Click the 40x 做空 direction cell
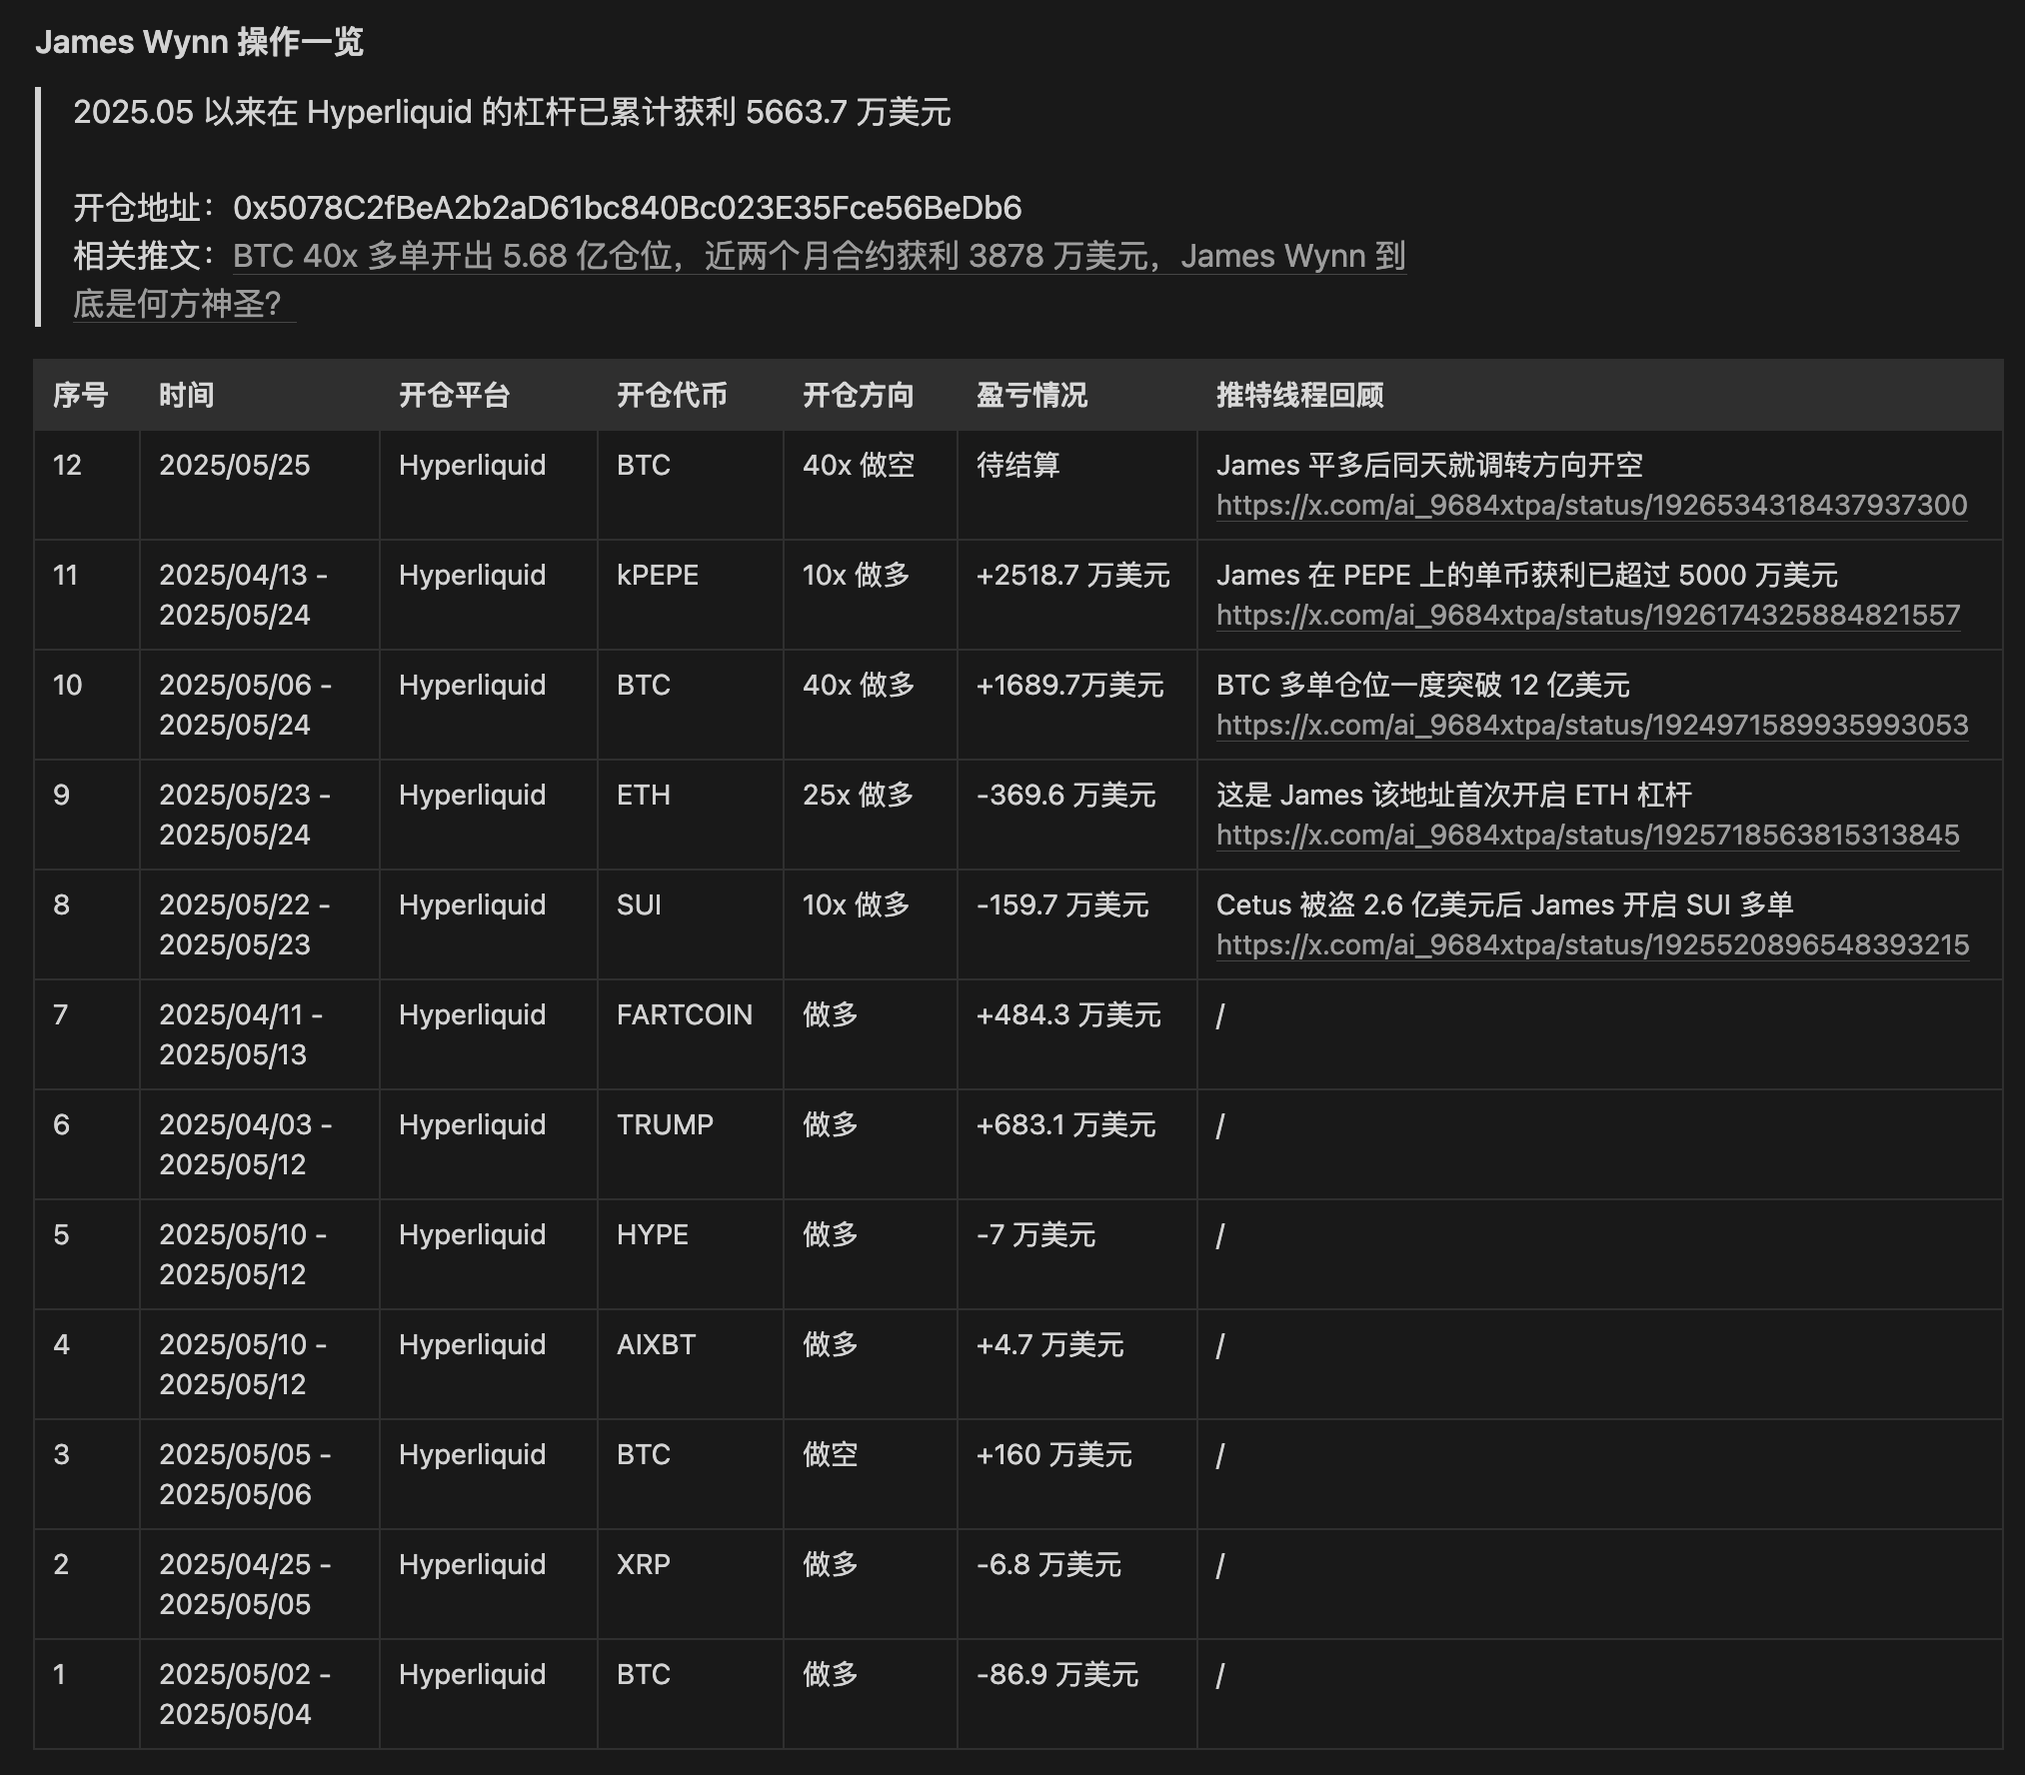This screenshot has height=1775, width=2025. (x=858, y=465)
